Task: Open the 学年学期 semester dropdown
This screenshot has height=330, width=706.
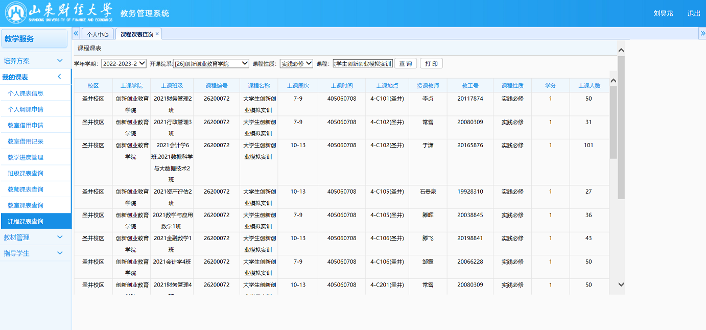Action: tap(124, 64)
